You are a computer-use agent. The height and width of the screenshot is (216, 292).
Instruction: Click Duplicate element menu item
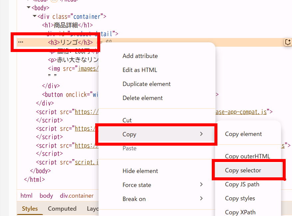(x=146, y=84)
